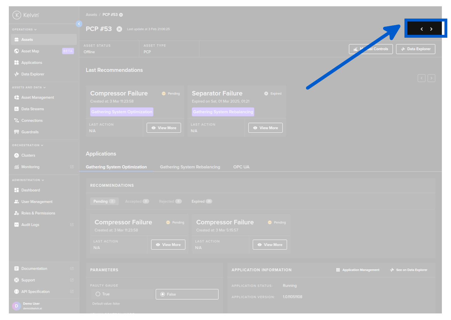Open Clusters under Orchestration
The height and width of the screenshot is (320, 451).
tap(28, 155)
